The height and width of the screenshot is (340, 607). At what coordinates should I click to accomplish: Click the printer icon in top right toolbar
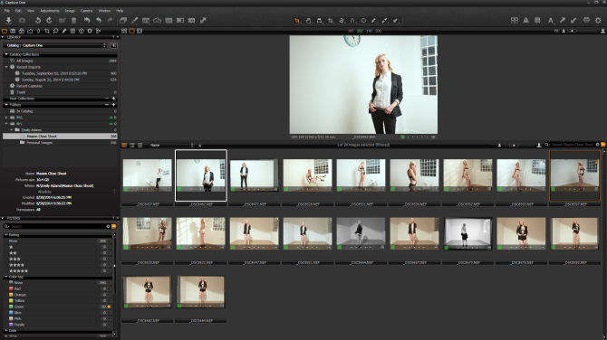pyautogui.click(x=586, y=20)
